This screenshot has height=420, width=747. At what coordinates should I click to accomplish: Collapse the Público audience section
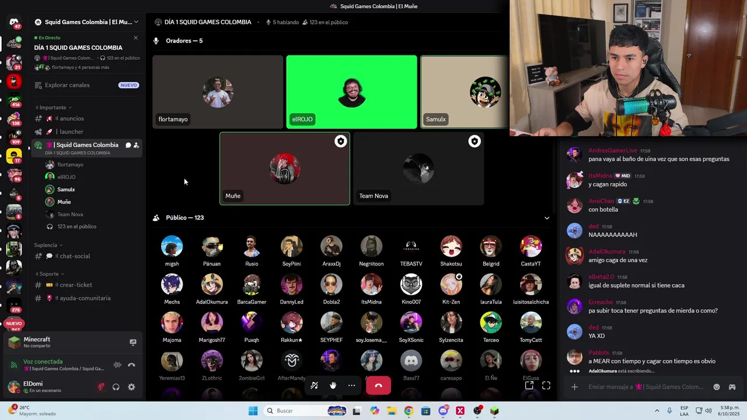[547, 218]
